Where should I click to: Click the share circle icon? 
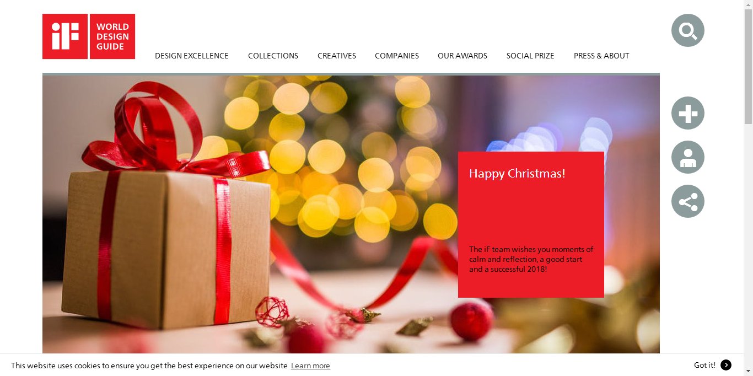coord(687,201)
